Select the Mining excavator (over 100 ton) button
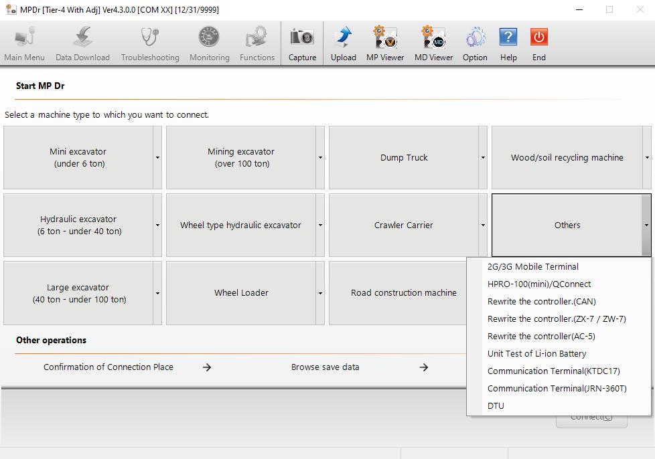 pos(241,158)
